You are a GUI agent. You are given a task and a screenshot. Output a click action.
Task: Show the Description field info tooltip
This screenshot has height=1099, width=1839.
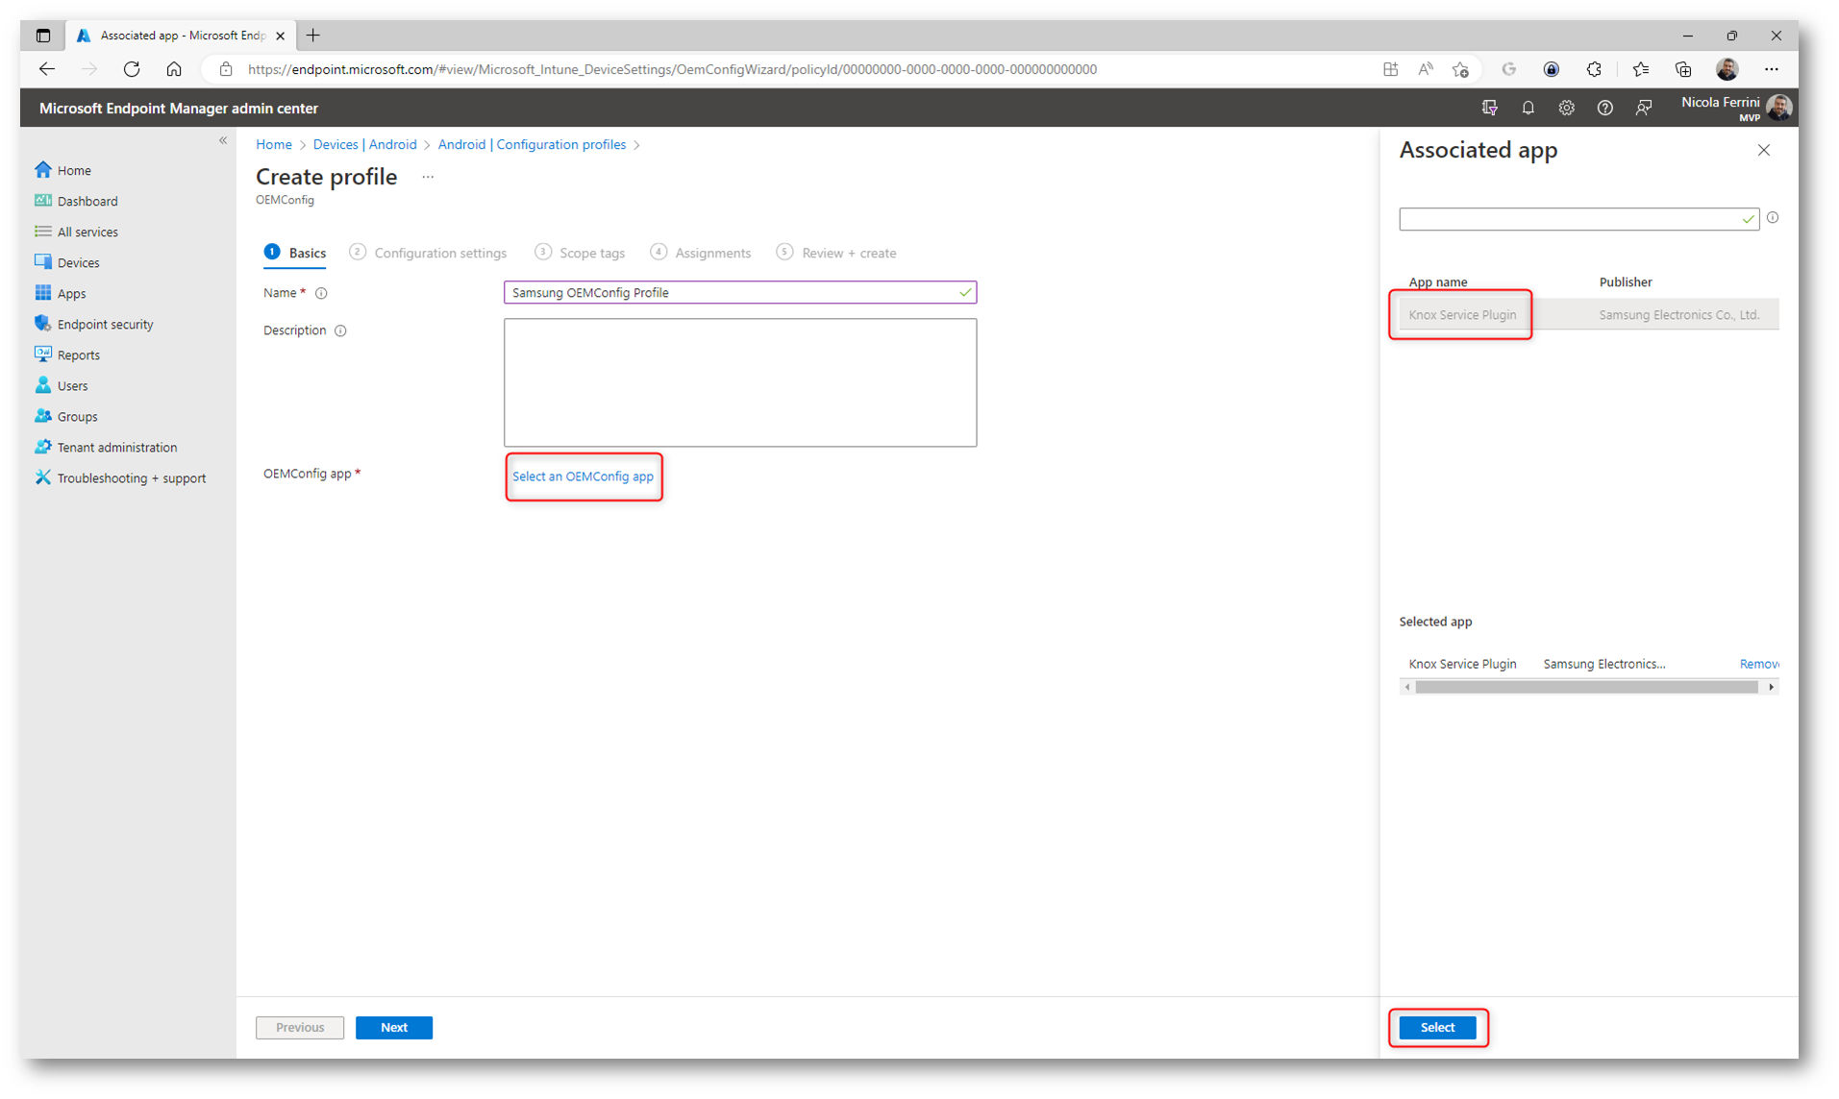pyautogui.click(x=340, y=330)
